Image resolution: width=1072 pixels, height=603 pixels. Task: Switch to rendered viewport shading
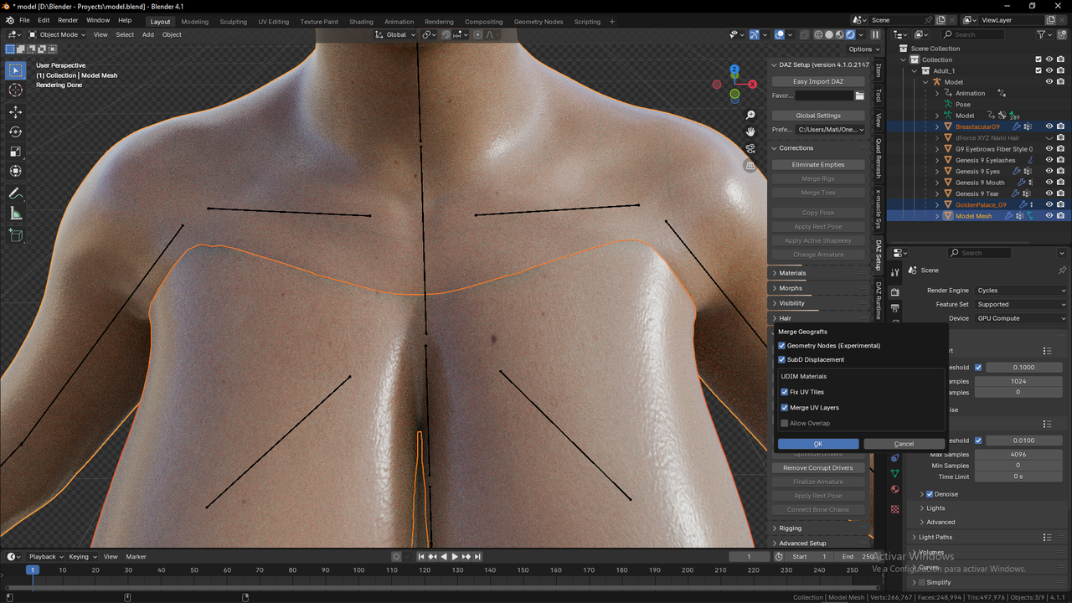851,34
